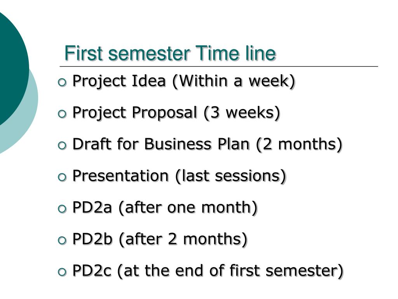This screenshot has width=398, height=299.
Task: Select the "PD2c" end of semester line
Action: point(208,271)
